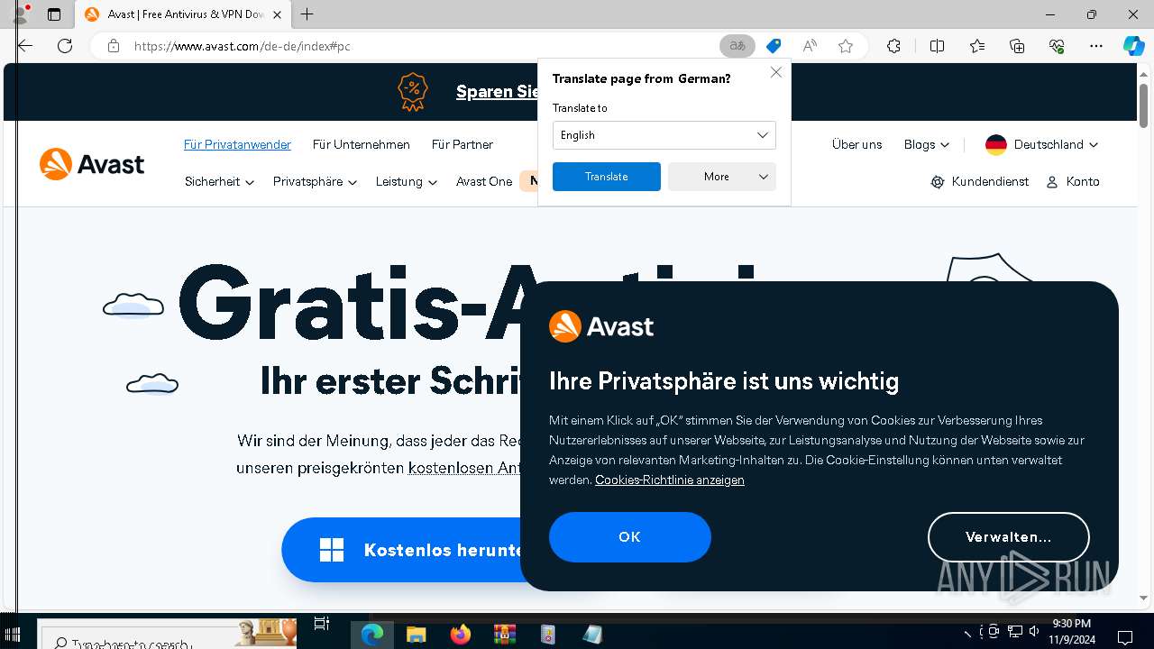Click the blue Translate button
The width and height of the screenshot is (1154, 649).
tap(607, 177)
